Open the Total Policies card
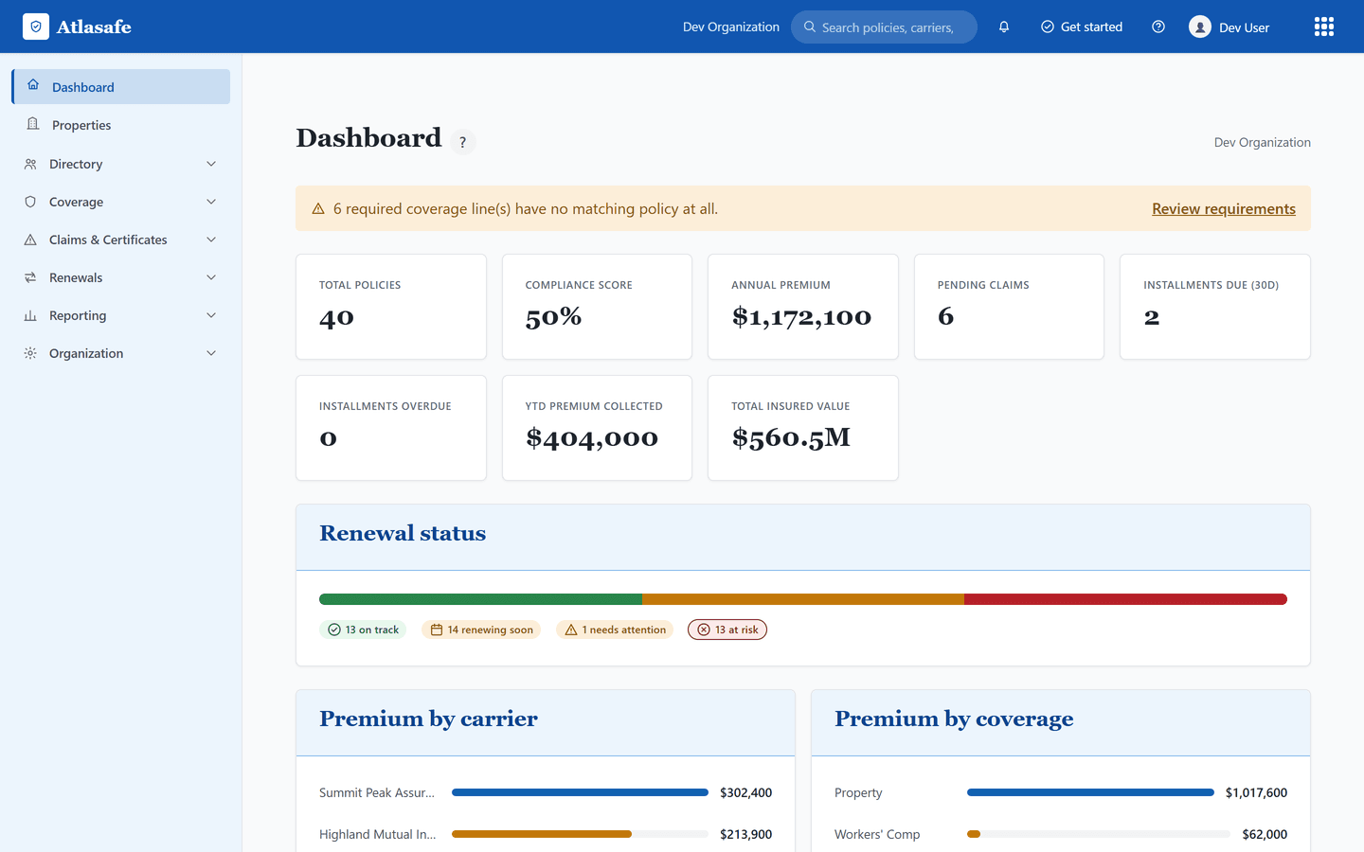Viewport: 1364px width, 852px height. [391, 307]
